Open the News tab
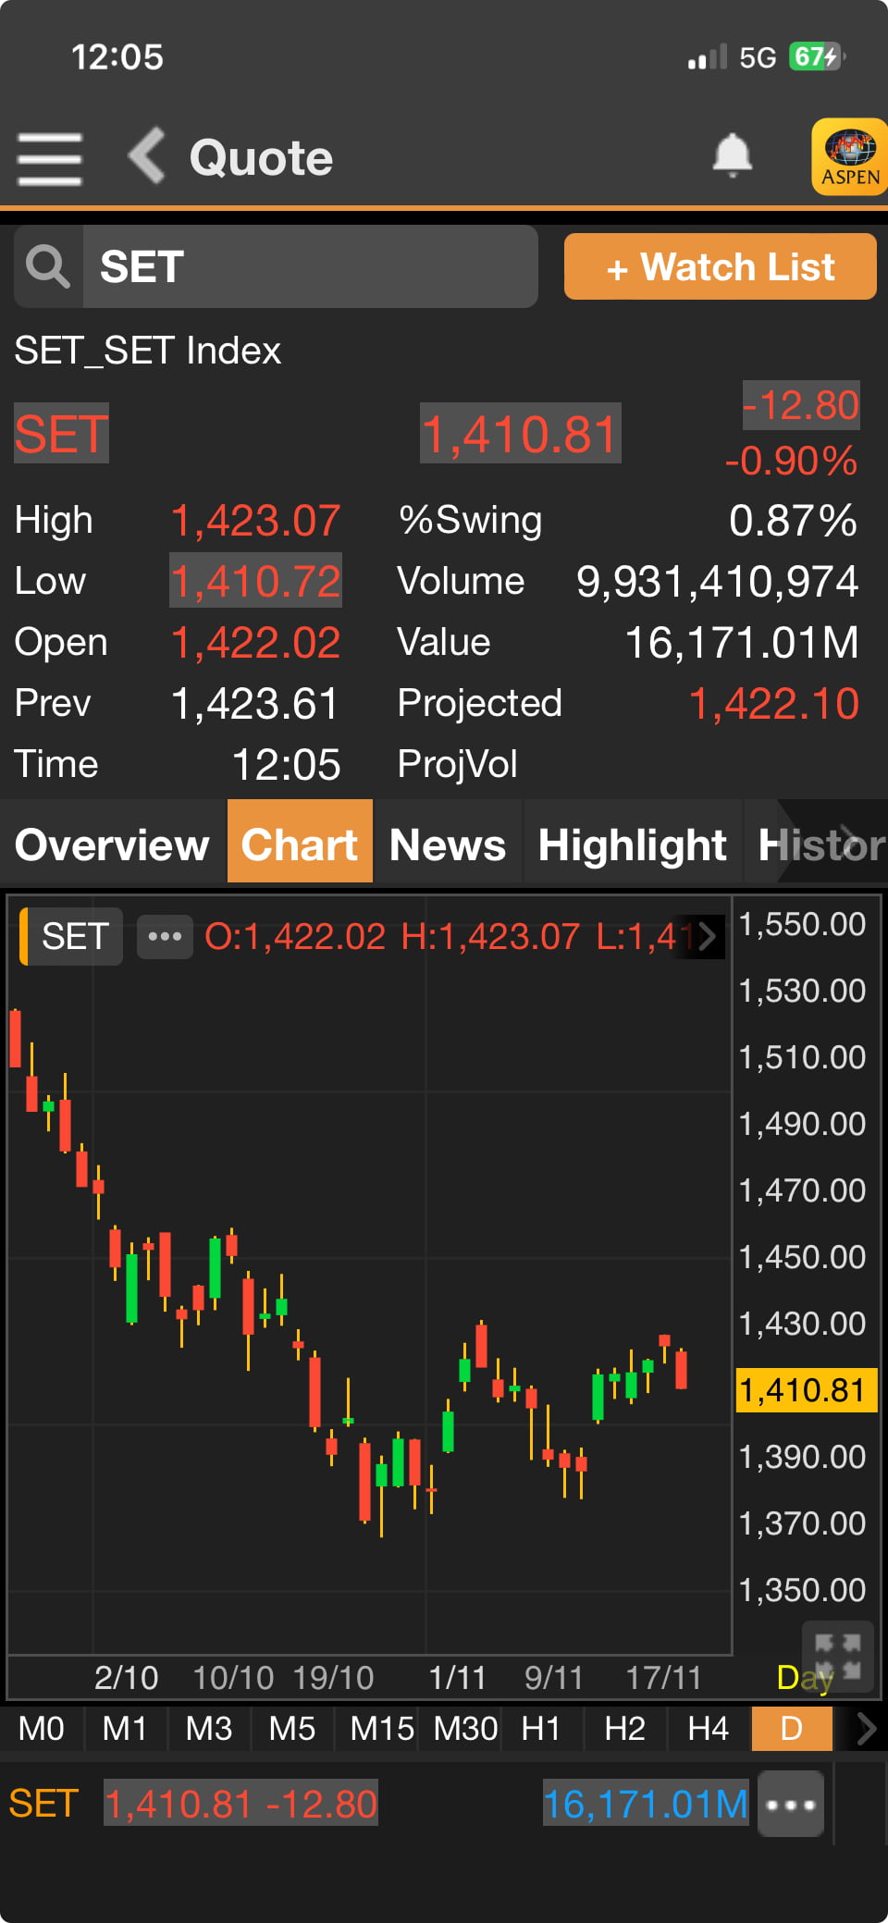 448,844
